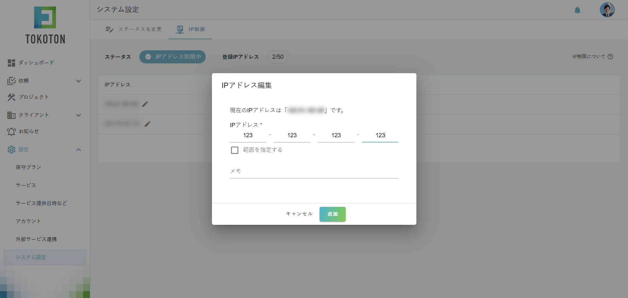Click the edit pencil on second IP row

tap(148, 124)
